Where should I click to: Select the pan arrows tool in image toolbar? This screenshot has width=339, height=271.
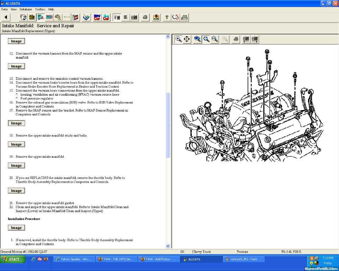[187, 39]
